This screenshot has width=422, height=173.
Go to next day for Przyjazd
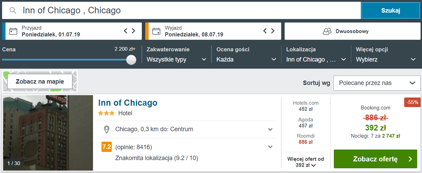pos(133,31)
